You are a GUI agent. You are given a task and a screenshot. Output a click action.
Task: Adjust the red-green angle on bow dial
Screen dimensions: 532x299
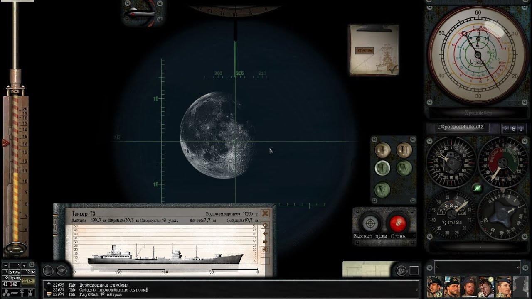point(502,162)
